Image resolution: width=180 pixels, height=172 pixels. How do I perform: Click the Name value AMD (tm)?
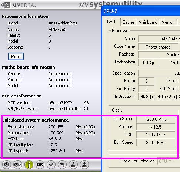click(57, 29)
